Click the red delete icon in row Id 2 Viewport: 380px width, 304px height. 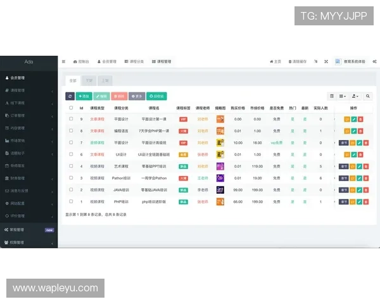[366, 190]
